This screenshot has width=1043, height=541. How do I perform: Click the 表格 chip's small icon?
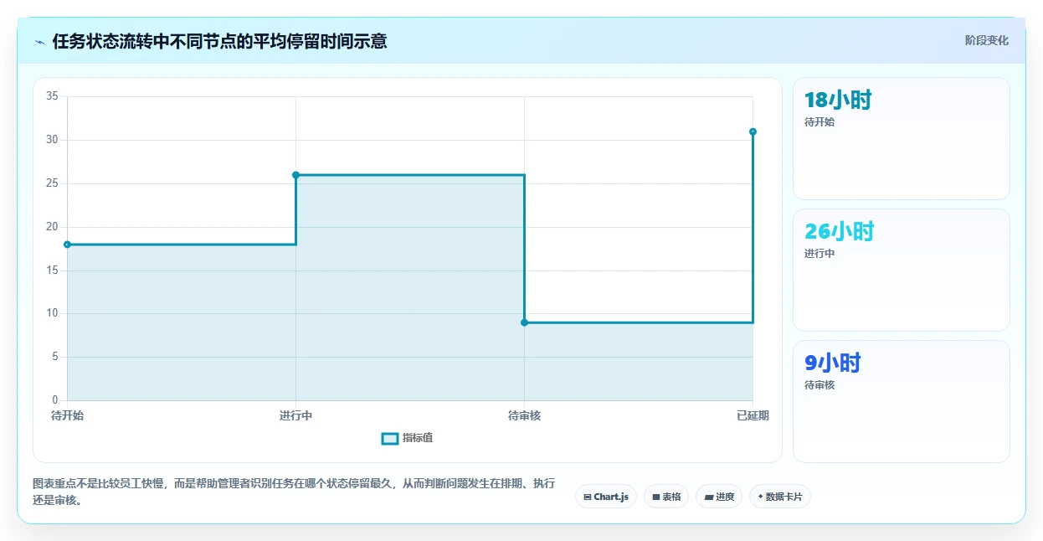pyautogui.click(x=656, y=497)
